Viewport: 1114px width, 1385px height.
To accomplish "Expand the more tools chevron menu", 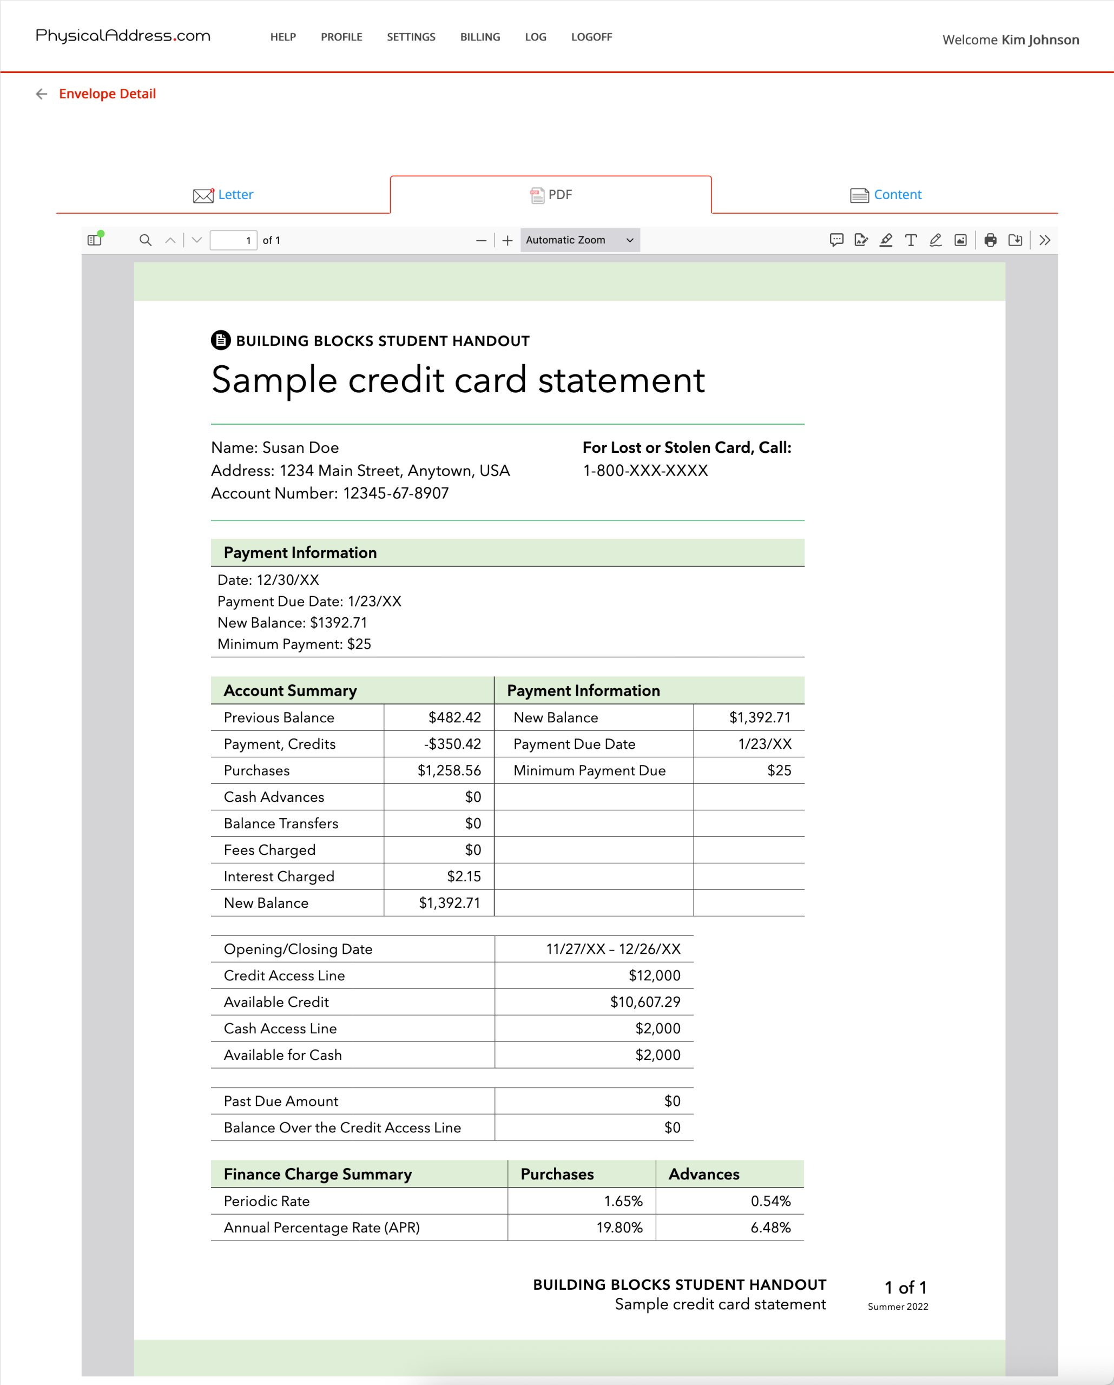I will (x=1045, y=240).
